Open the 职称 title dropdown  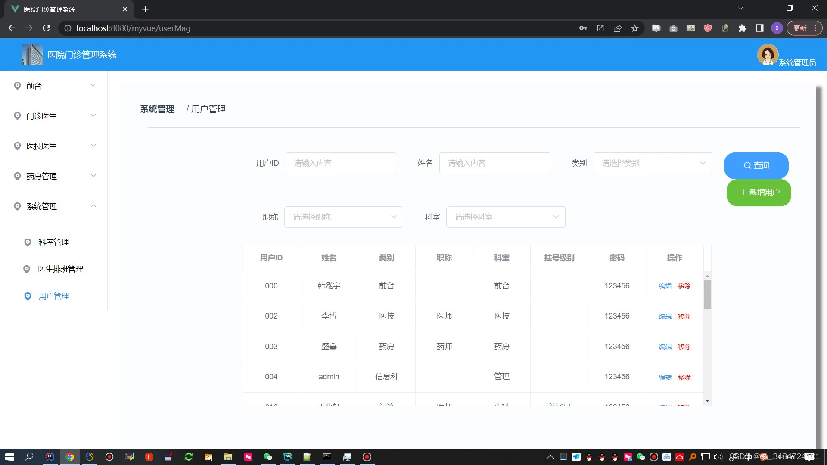click(x=343, y=217)
